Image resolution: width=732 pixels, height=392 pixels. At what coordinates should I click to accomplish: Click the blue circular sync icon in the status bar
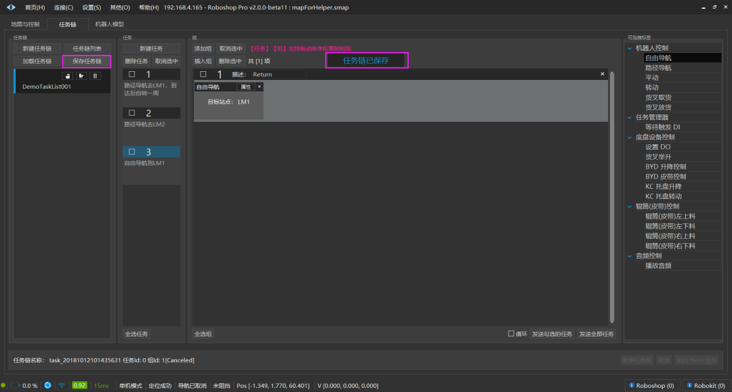[47, 385]
